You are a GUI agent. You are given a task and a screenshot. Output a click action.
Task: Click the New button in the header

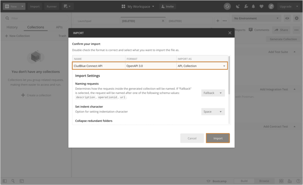pyautogui.click(x=11, y=7)
